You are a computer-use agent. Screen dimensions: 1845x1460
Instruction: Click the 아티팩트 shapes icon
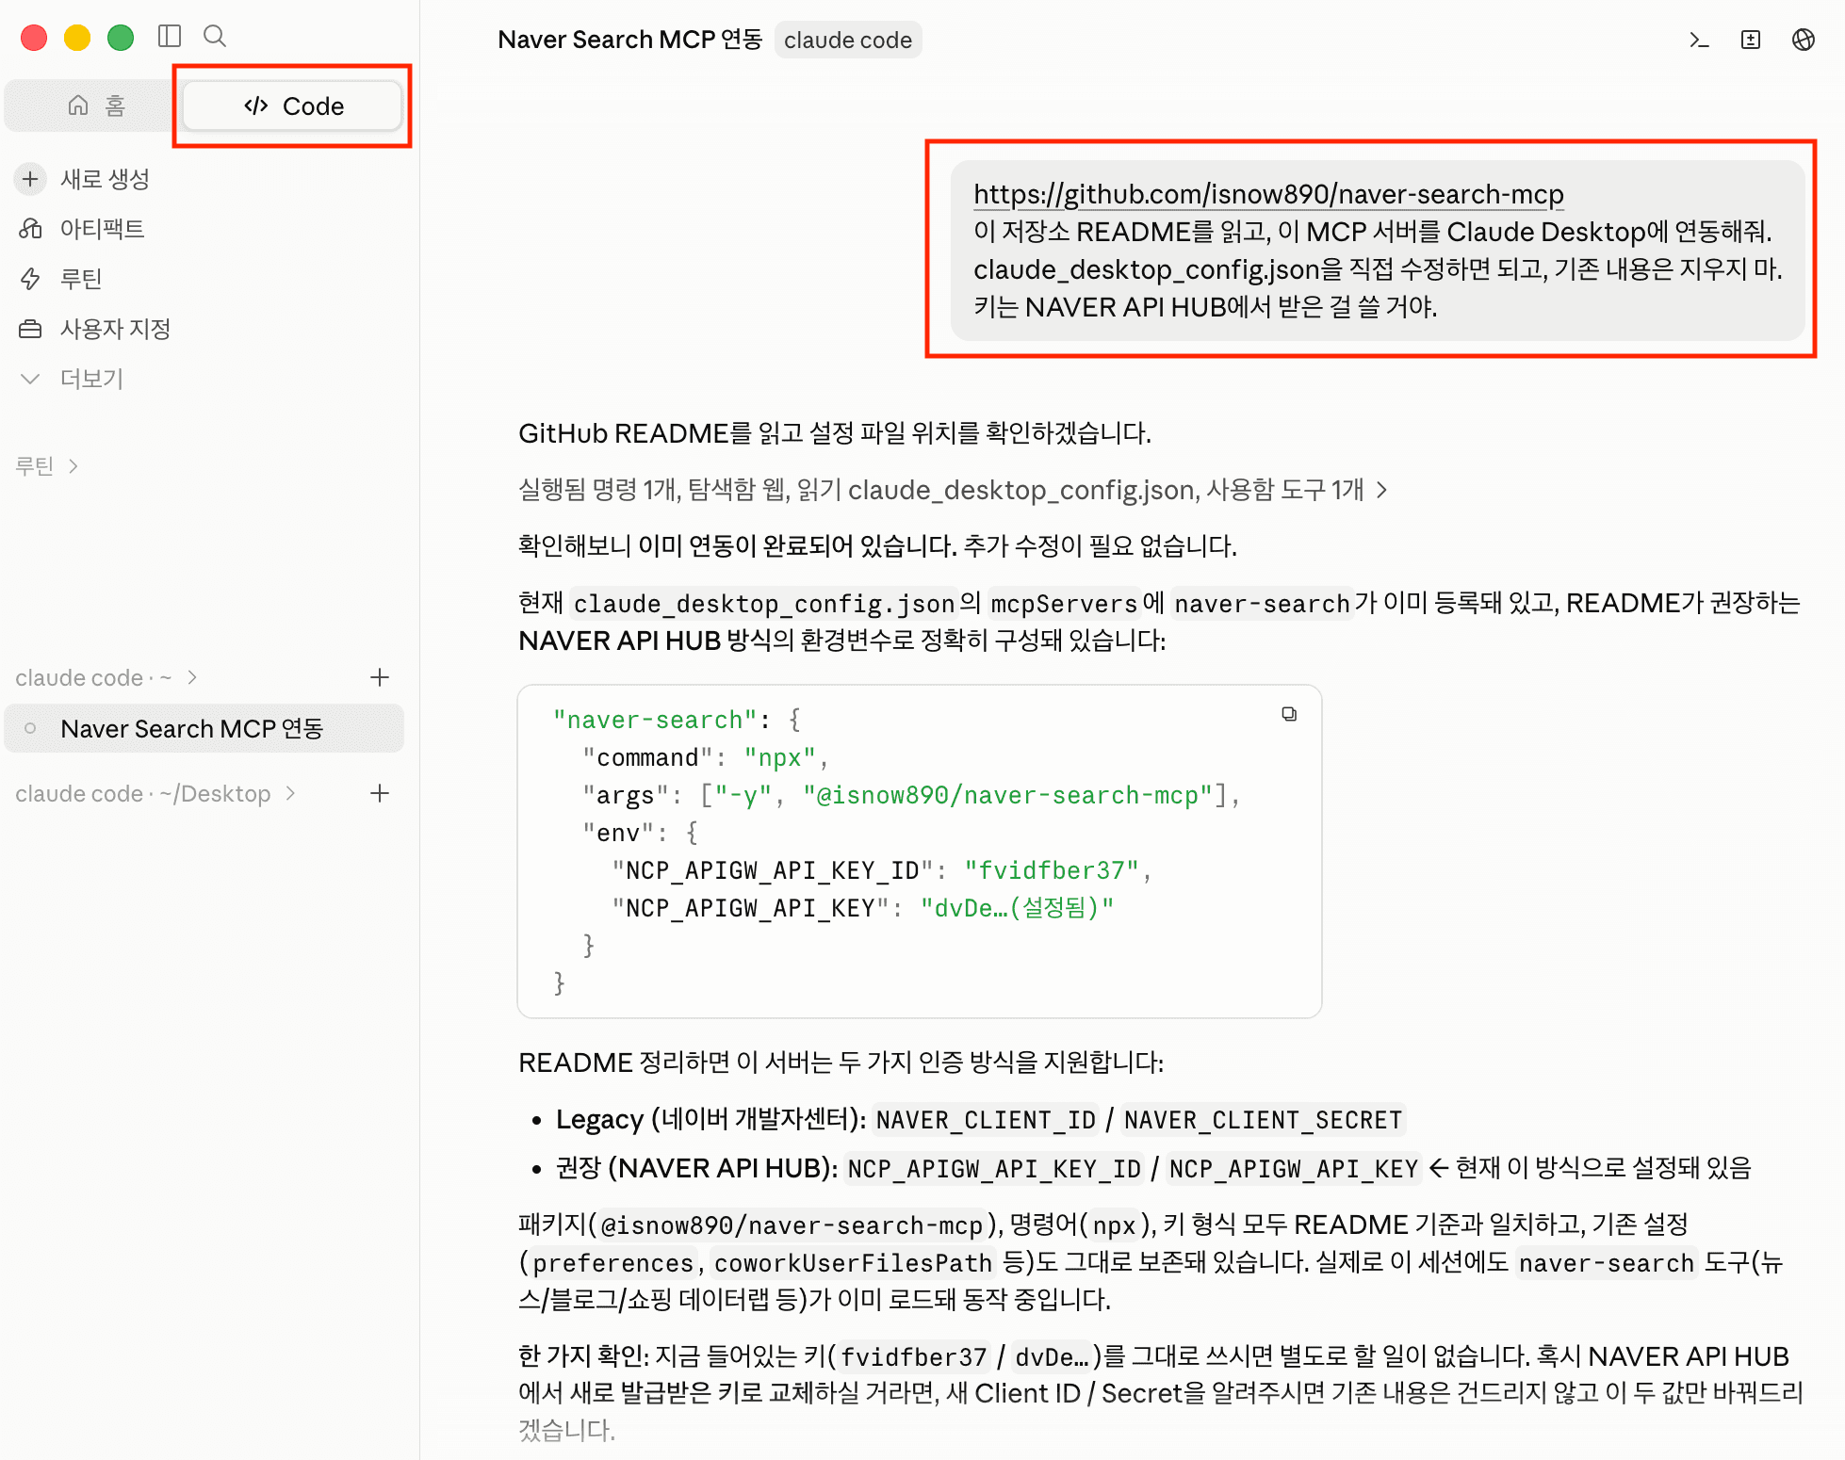click(x=30, y=229)
